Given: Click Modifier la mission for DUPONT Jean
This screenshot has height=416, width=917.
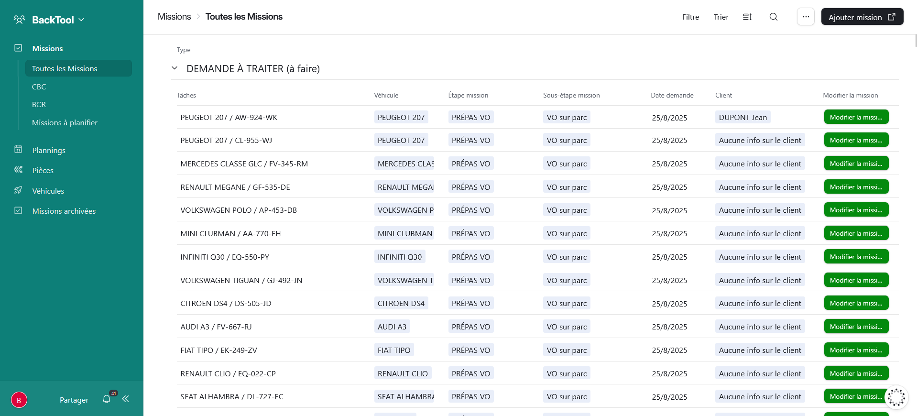Looking at the screenshot, I should coord(856,117).
